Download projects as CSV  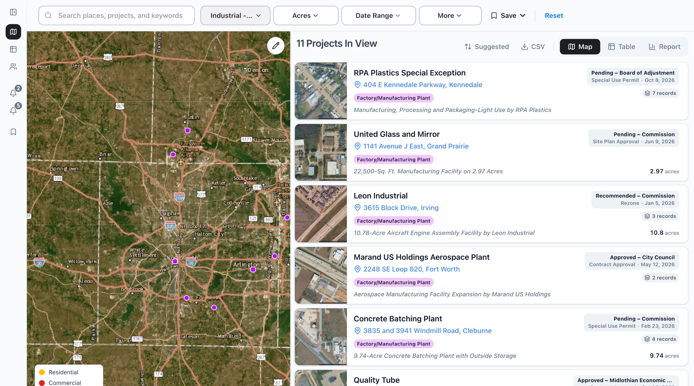pos(533,47)
